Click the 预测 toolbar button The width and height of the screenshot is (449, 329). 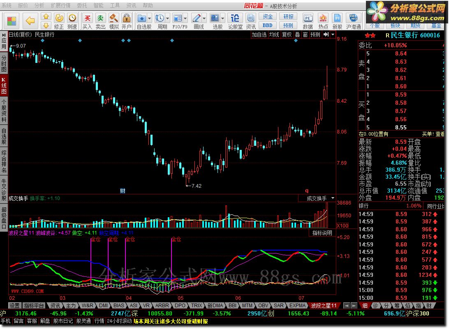tap(288, 25)
